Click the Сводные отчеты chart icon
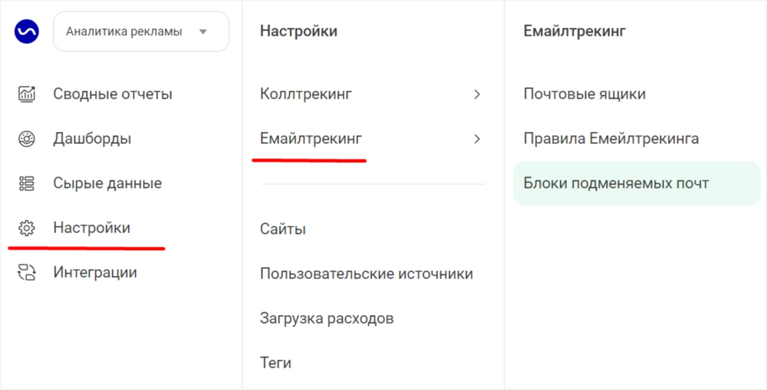 (x=26, y=93)
